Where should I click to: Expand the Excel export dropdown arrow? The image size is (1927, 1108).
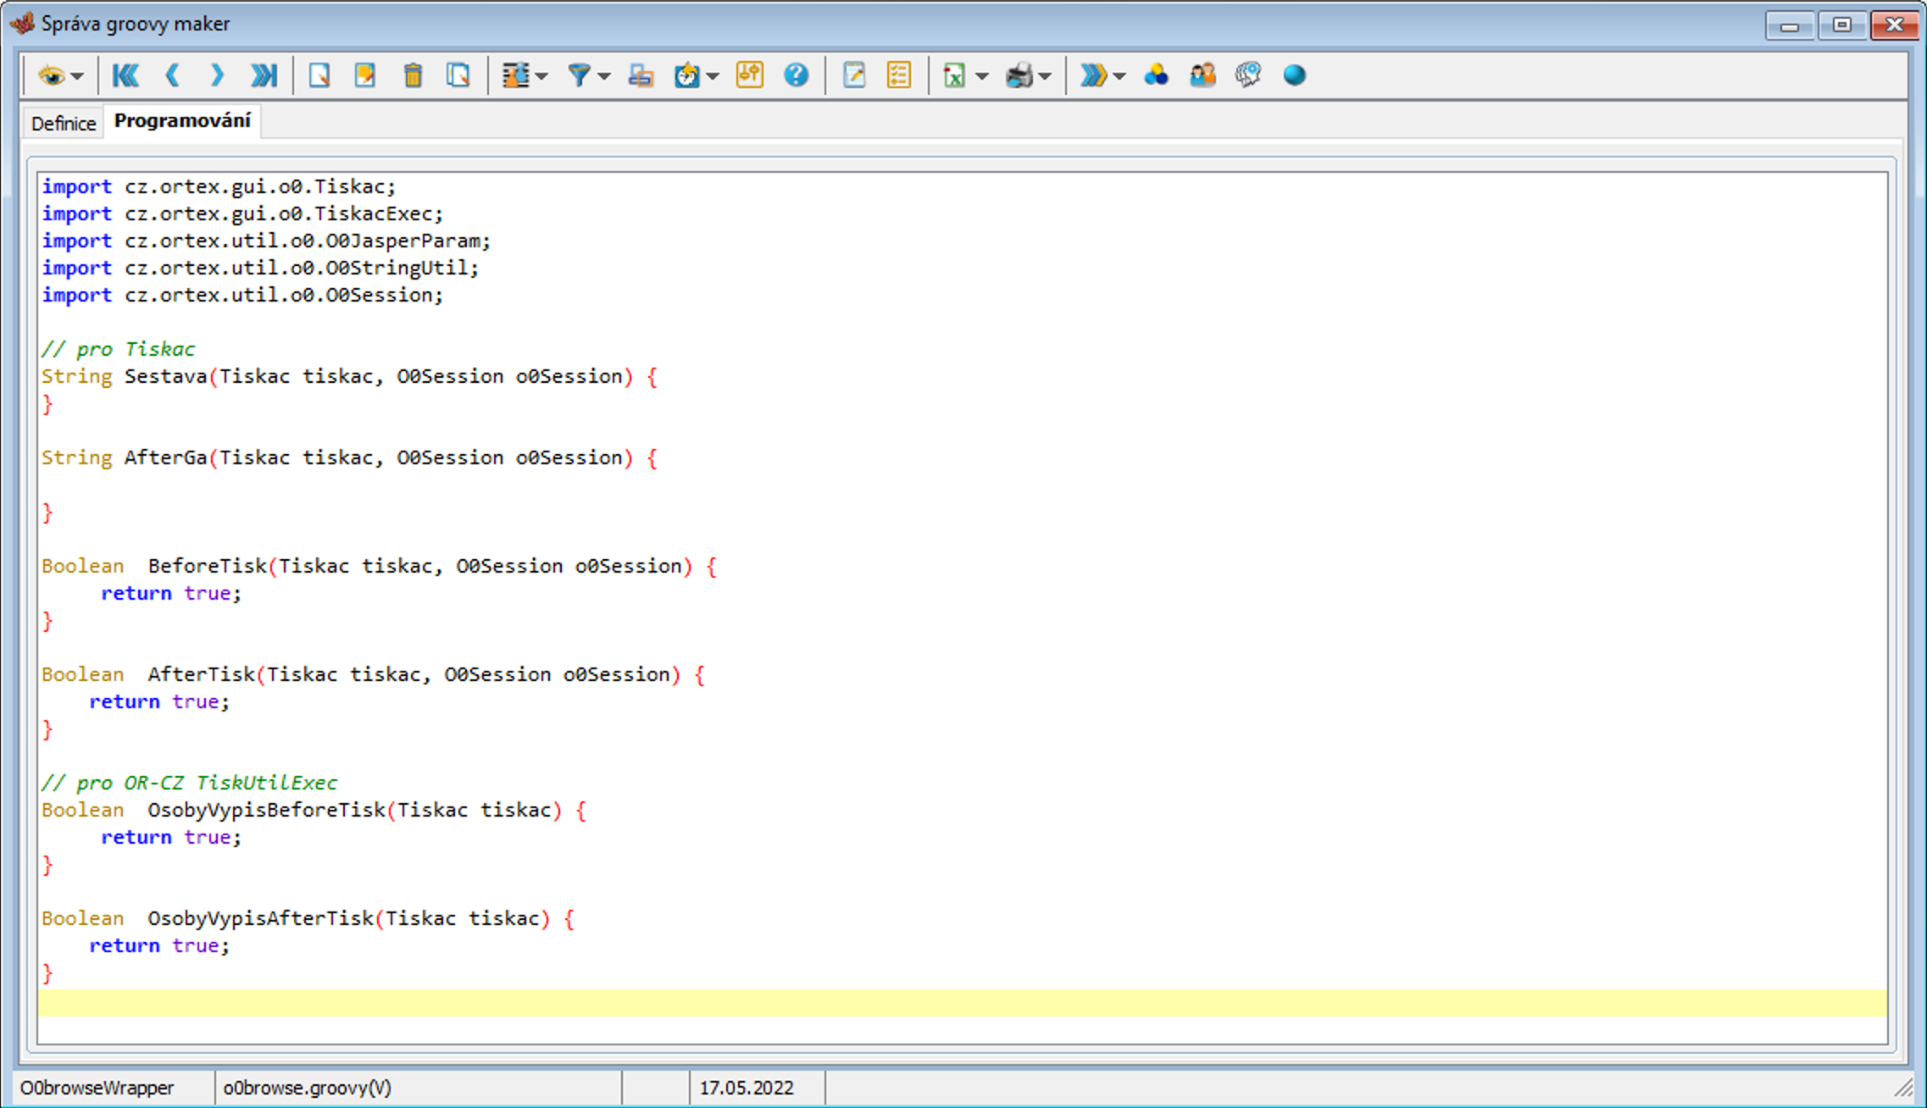[x=982, y=76]
